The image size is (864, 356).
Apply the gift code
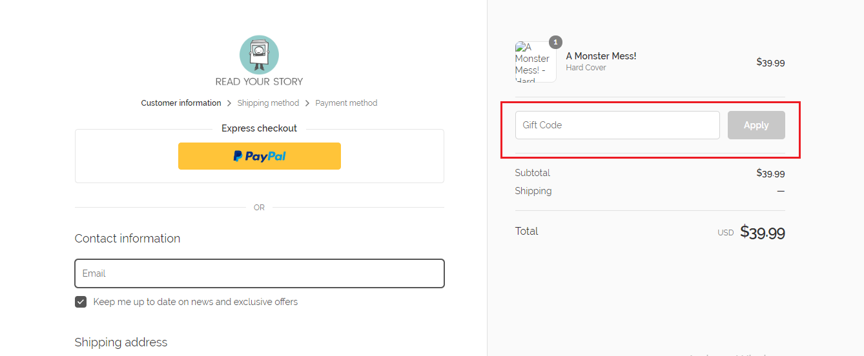[756, 125]
